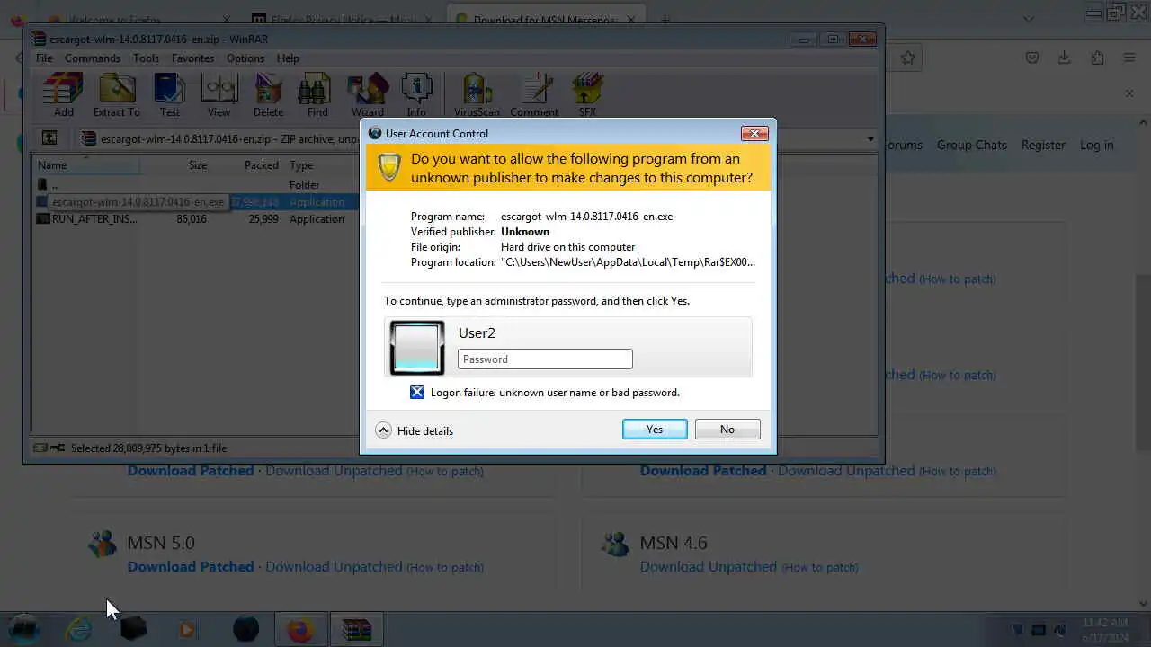Image resolution: width=1151 pixels, height=647 pixels.
Task: Click the Password input field
Action: pyautogui.click(x=545, y=359)
